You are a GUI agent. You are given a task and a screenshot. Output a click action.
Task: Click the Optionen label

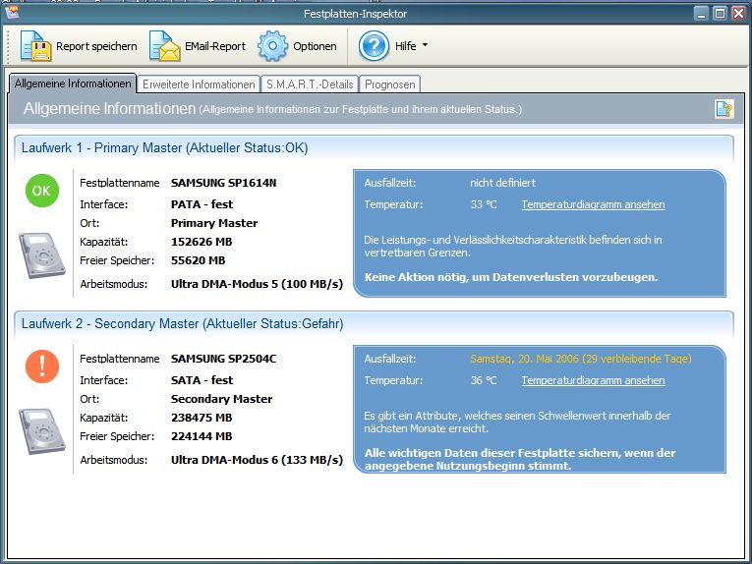tap(315, 46)
